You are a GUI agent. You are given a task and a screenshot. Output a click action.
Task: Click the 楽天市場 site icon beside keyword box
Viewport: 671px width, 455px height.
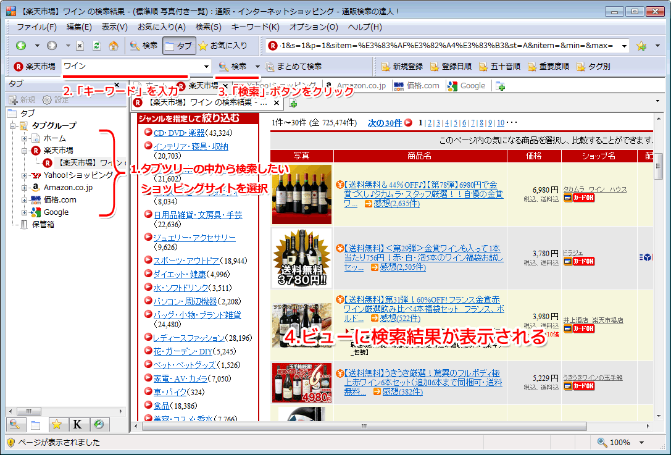pos(18,66)
